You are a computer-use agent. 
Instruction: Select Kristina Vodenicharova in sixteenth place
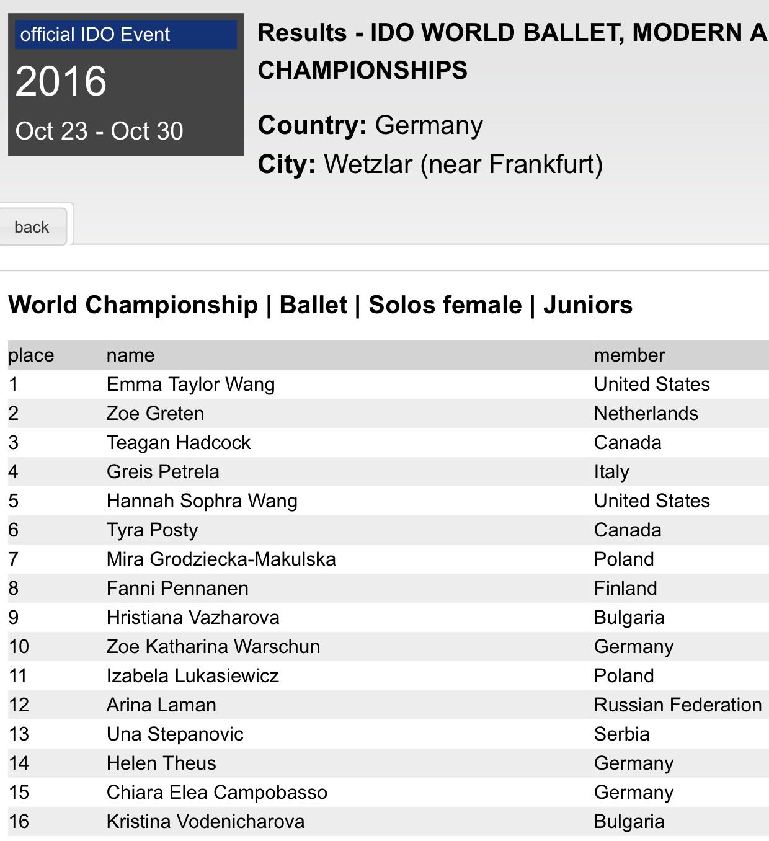(205, 822)
